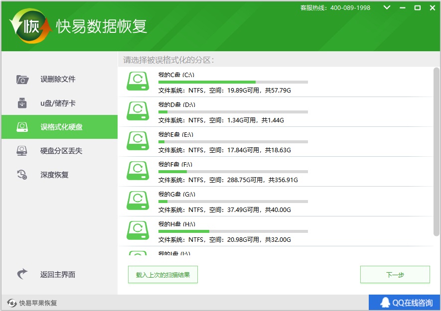Click text 288.75G可用，共356.91G
Viewport: 441px width, 311px height.
pyautogui.click(x=263, y=180)
